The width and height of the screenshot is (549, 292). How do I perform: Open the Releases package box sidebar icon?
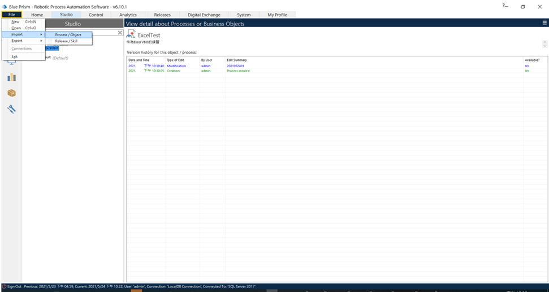pos(11,93)
